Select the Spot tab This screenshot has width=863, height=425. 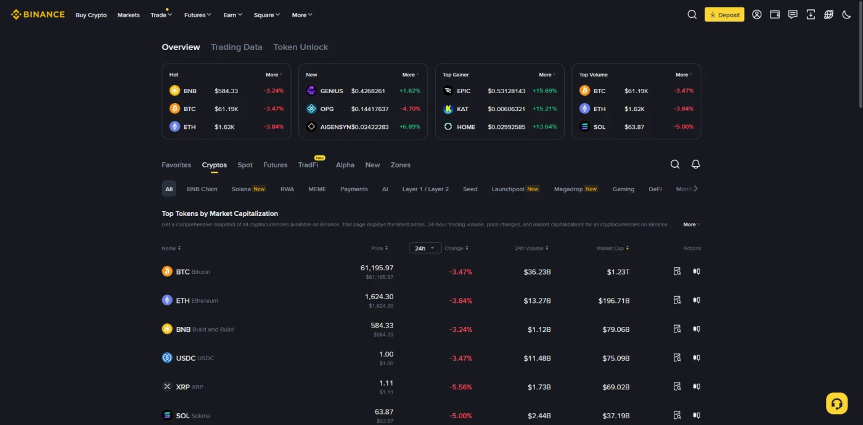click(x=245, y=165)
